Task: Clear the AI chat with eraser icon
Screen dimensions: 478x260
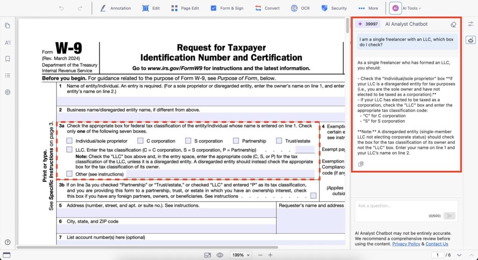Action: tap(453, 24)
